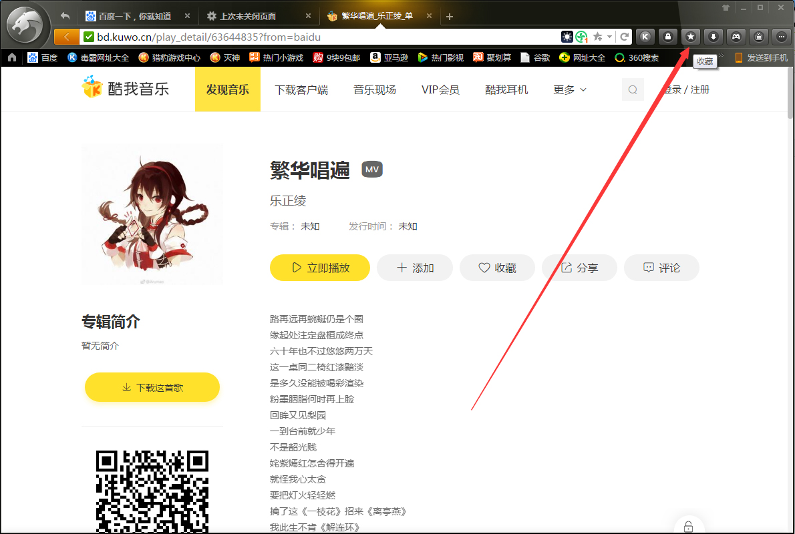Open the download manager arrow icon

coord(713,37)
